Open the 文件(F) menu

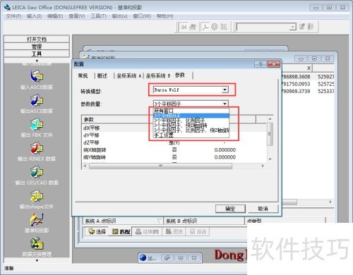point(13,16)
